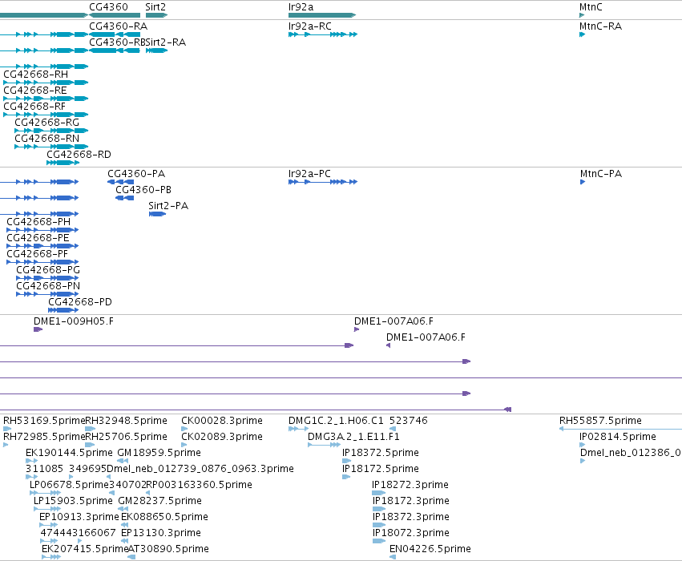This screenshot has width=682, height=561.
Task: Select the CG42668-PH protein label
Action: tap(38, 222)
